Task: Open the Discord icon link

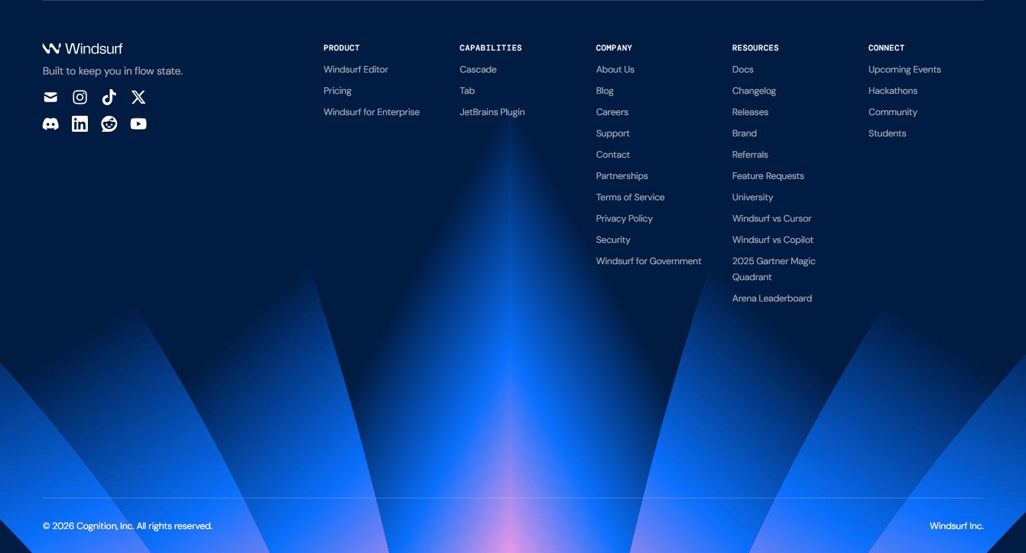Action: 51,124
